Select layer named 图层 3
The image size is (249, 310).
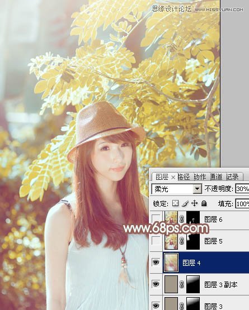(x=213, y=306)
